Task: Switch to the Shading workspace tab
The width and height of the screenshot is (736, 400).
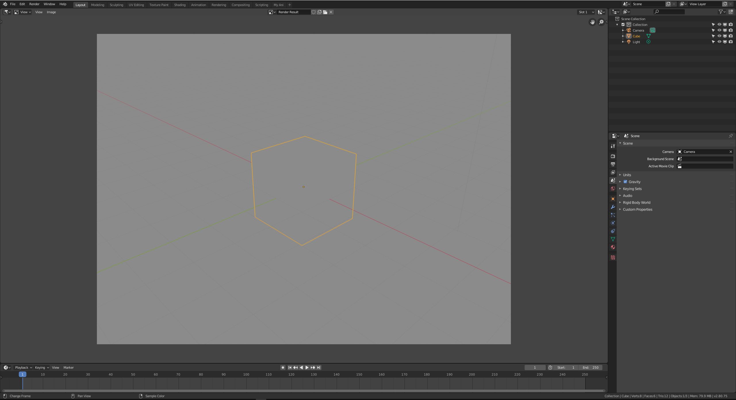Action: click(x=180, y=5)
